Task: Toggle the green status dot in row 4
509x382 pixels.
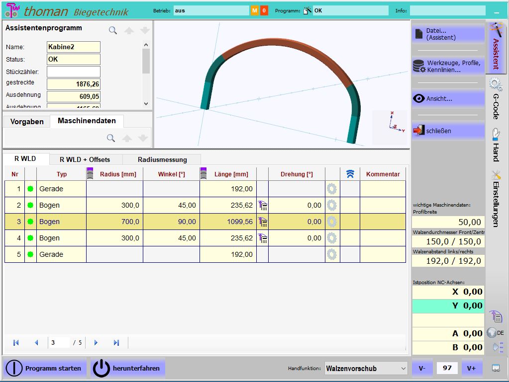Action: 30,238
